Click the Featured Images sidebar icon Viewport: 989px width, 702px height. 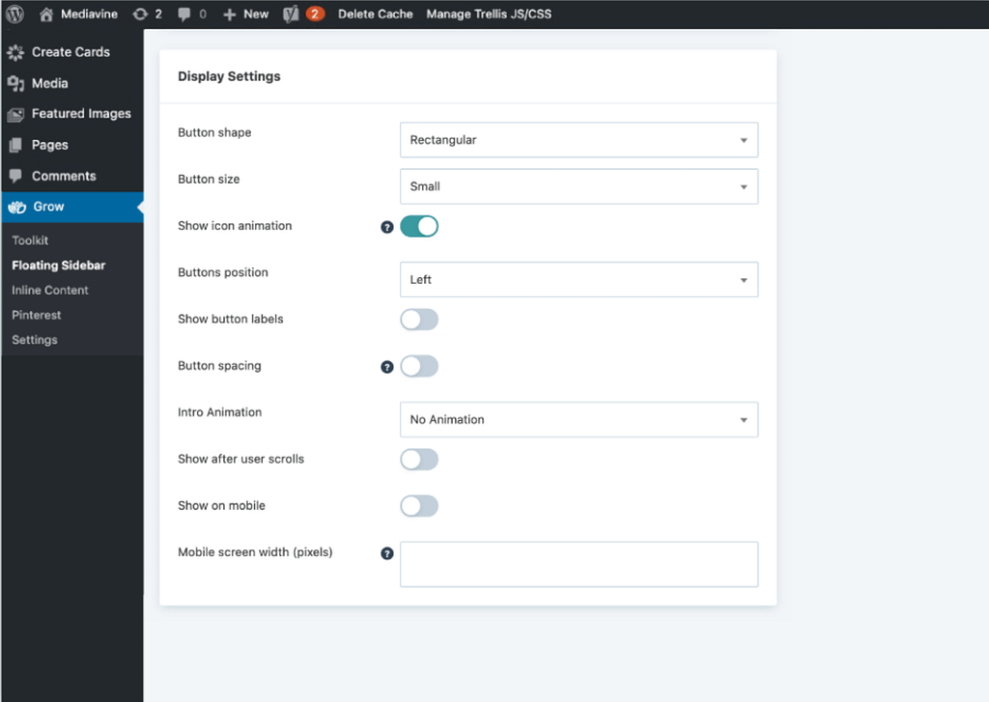pos(15,114)
